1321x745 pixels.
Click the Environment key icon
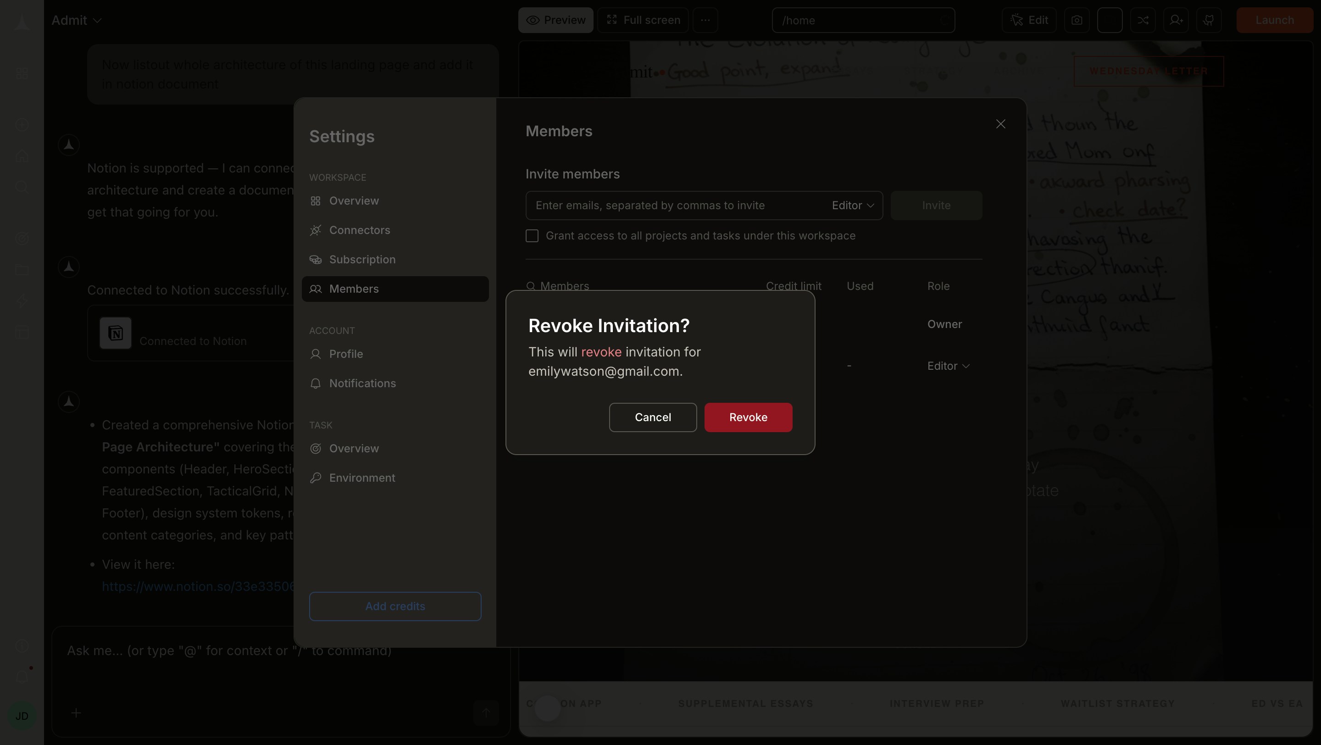316,478
